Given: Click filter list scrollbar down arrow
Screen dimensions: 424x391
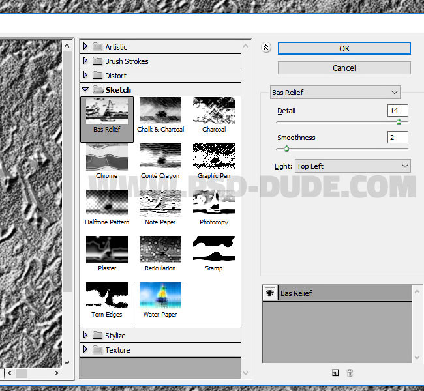Looking at the screenshot, I should point(245,373).
